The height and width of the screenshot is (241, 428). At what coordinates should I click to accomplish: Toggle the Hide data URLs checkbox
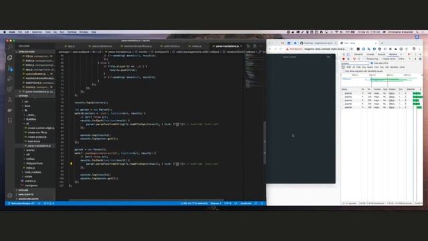click(372, 63)
